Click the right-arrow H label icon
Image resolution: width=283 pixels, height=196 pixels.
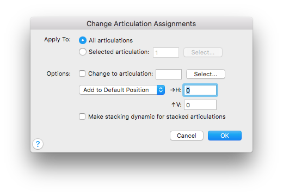click(x=173, y=90)
